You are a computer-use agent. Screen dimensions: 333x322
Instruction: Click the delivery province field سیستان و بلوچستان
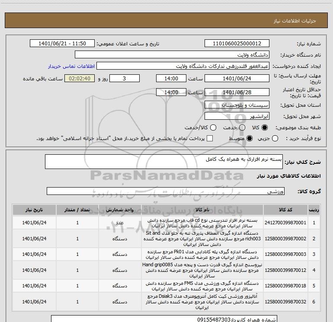coord(237,105)
